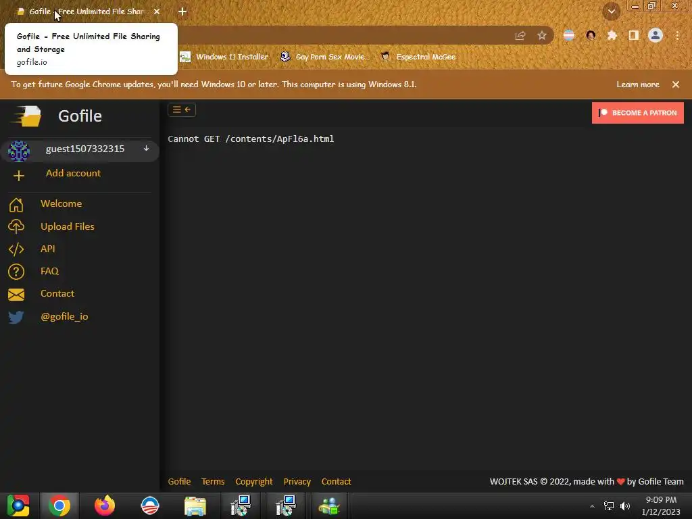The image size is (692, 519).
Task: Open the tab search dropdown arrow
Action: coord(611,11)
